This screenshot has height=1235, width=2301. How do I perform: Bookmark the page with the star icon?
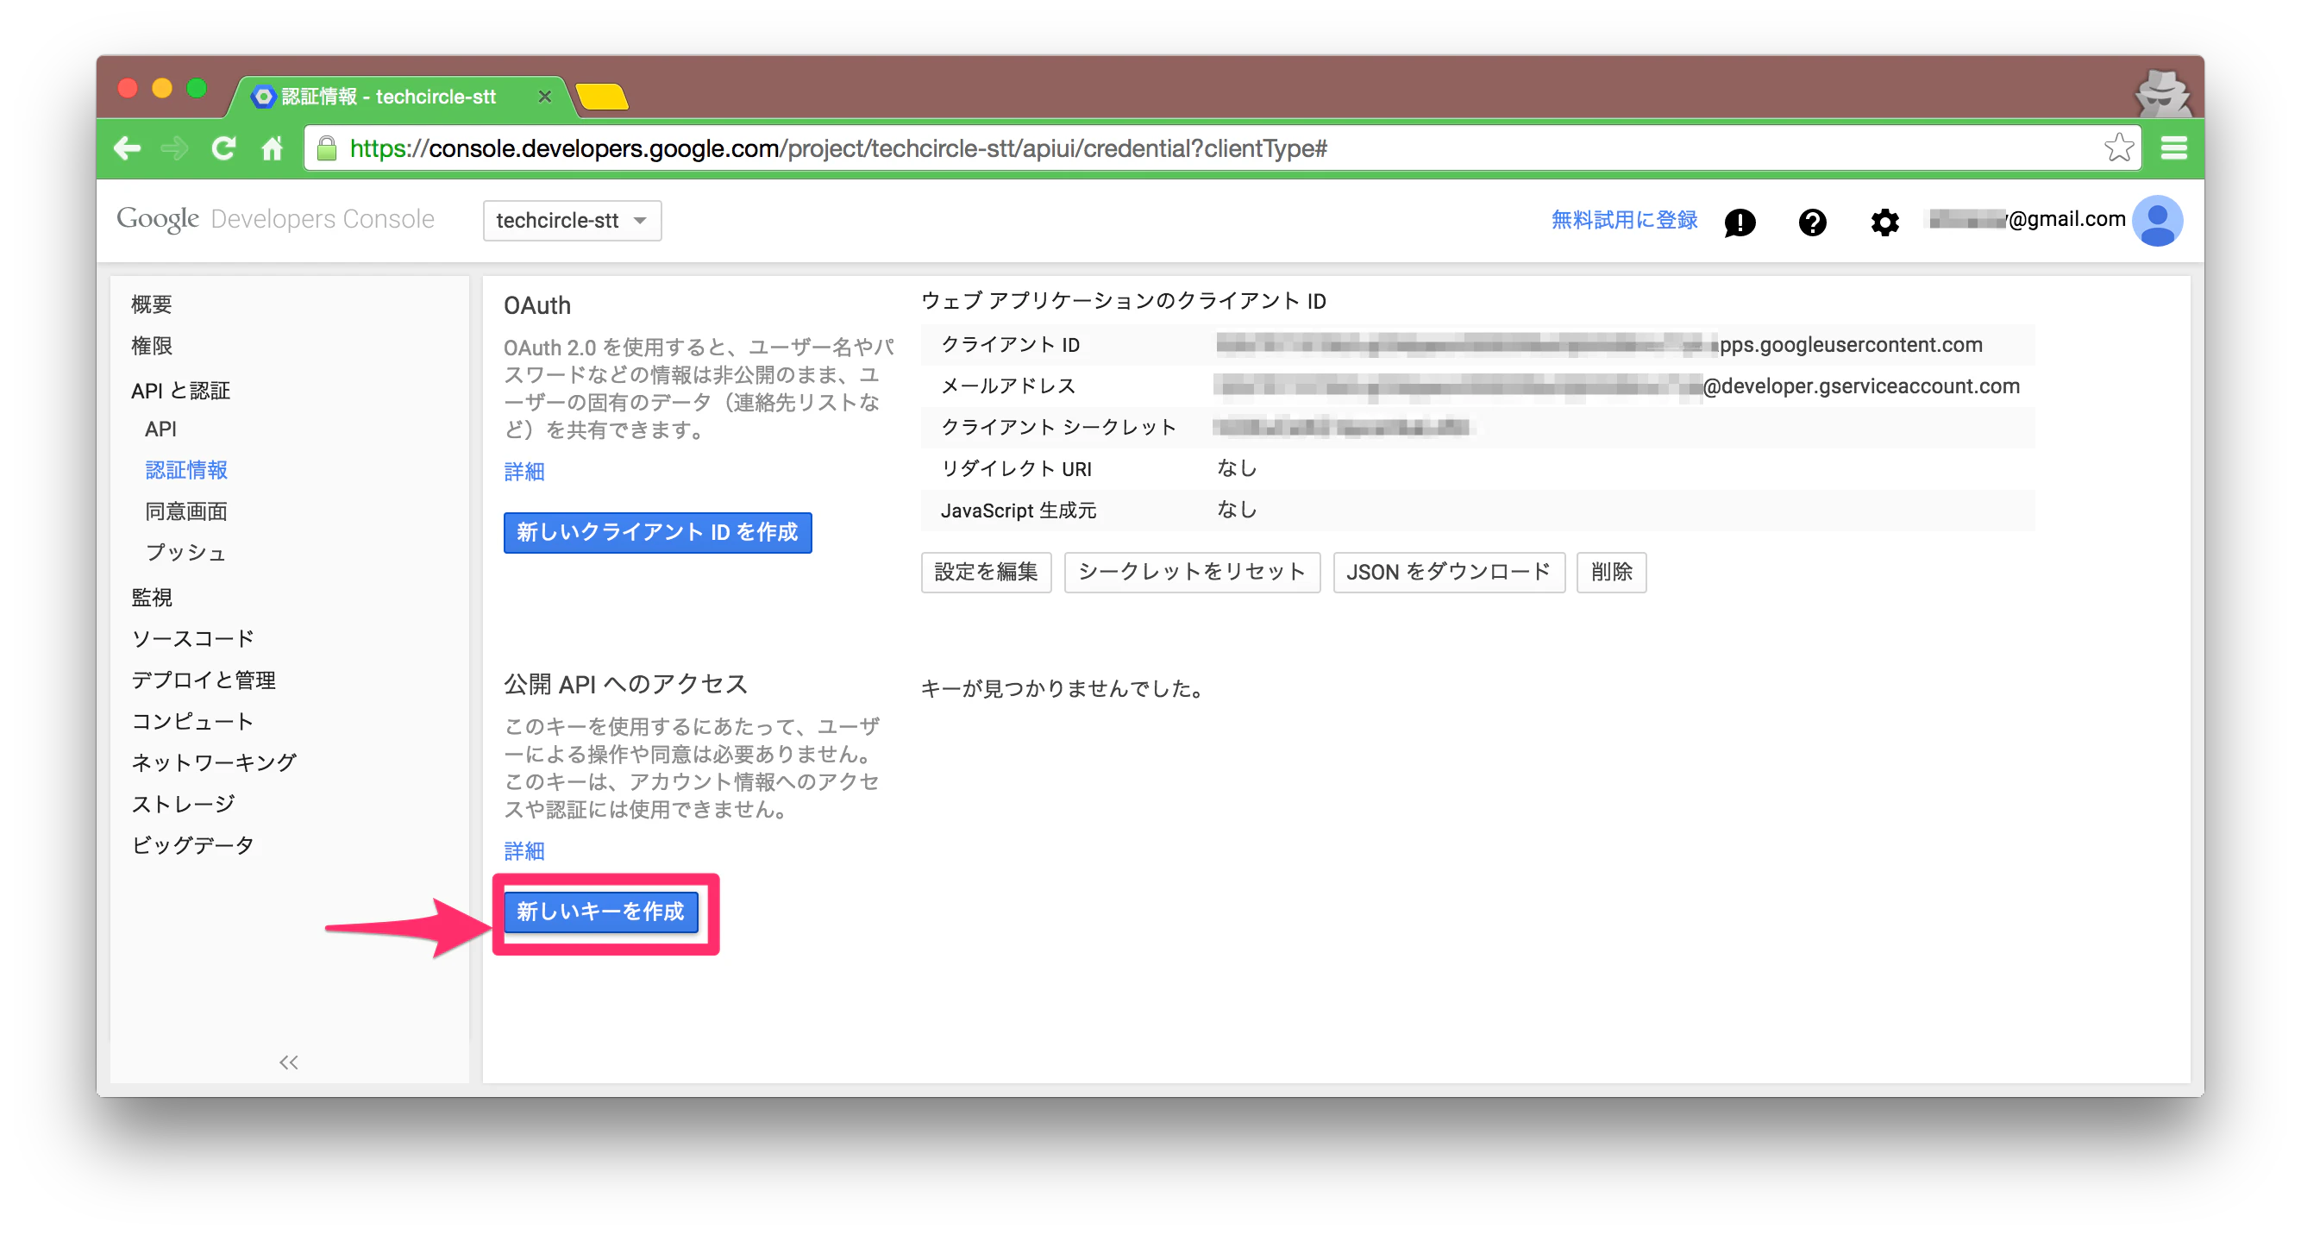(2119, 147)
